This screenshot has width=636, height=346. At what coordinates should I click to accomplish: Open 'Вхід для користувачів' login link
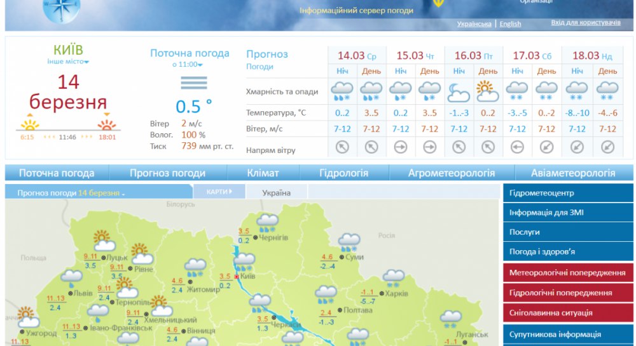[x=586, y=23]
